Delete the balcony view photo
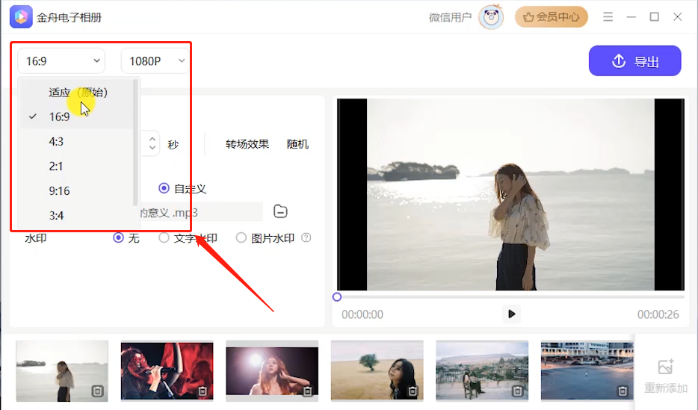 [517, 391]
